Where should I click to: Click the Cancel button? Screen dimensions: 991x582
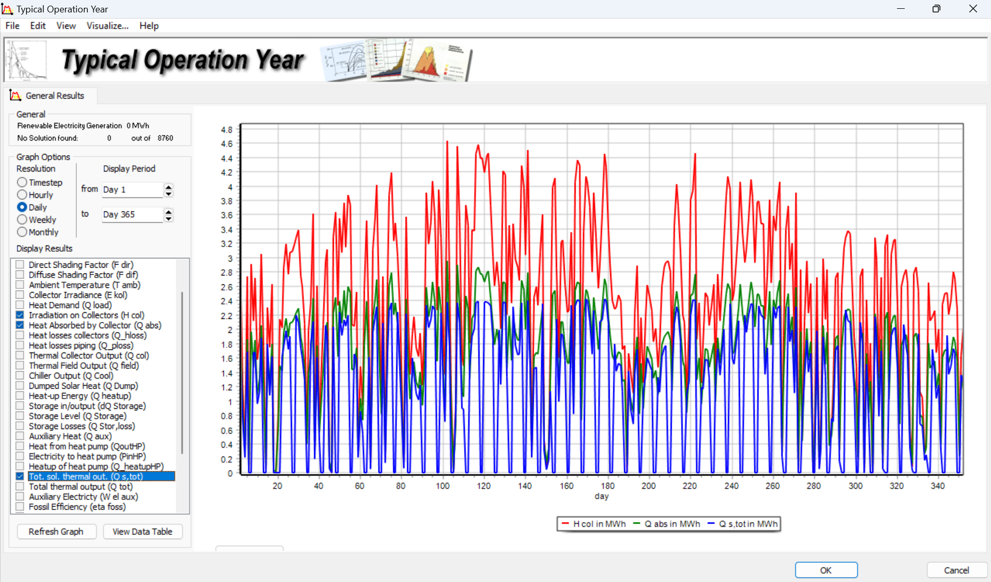click(956, 570)
